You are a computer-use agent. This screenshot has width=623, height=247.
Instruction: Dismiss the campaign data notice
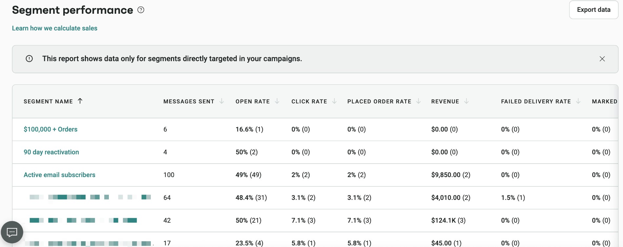602,59
